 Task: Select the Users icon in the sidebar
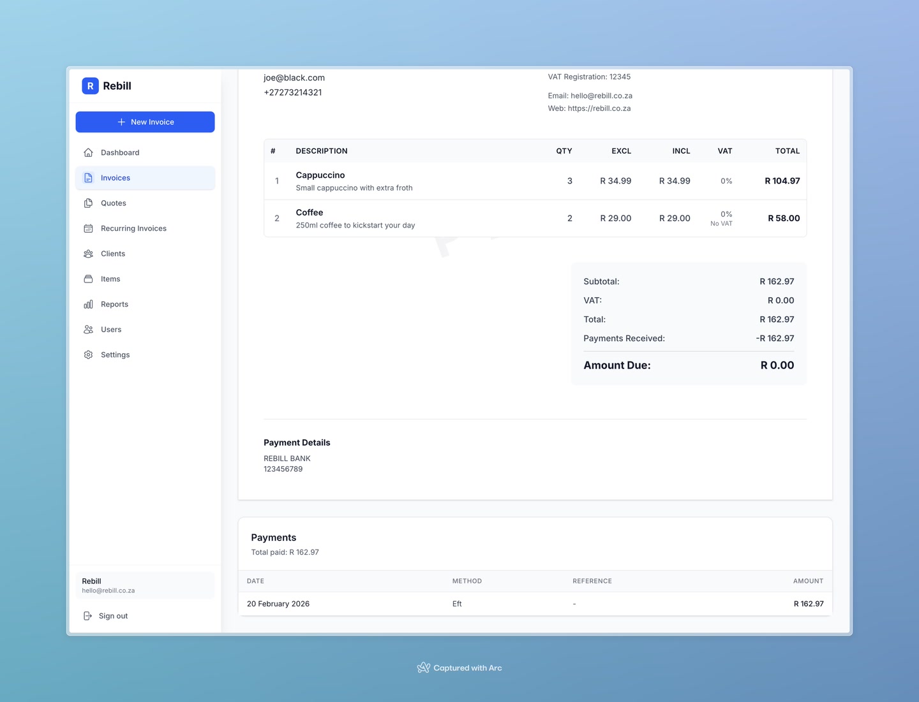click(x=88, y=329)
